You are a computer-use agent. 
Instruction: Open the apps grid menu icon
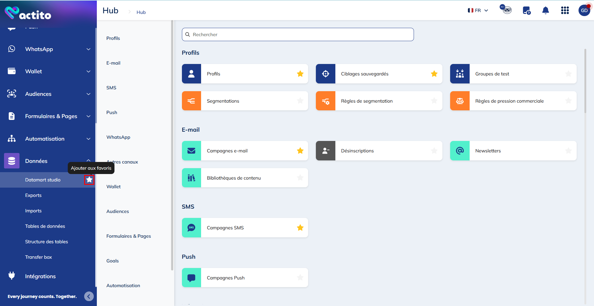tap(565, 11)
